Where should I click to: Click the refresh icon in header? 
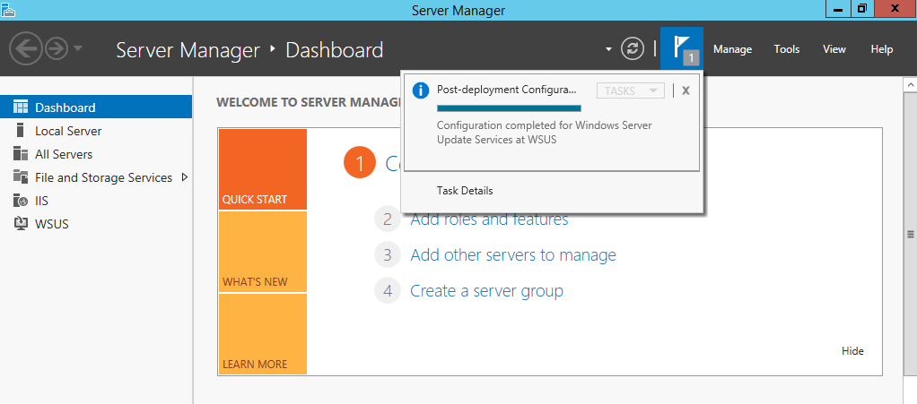click(x=633, y=49)
